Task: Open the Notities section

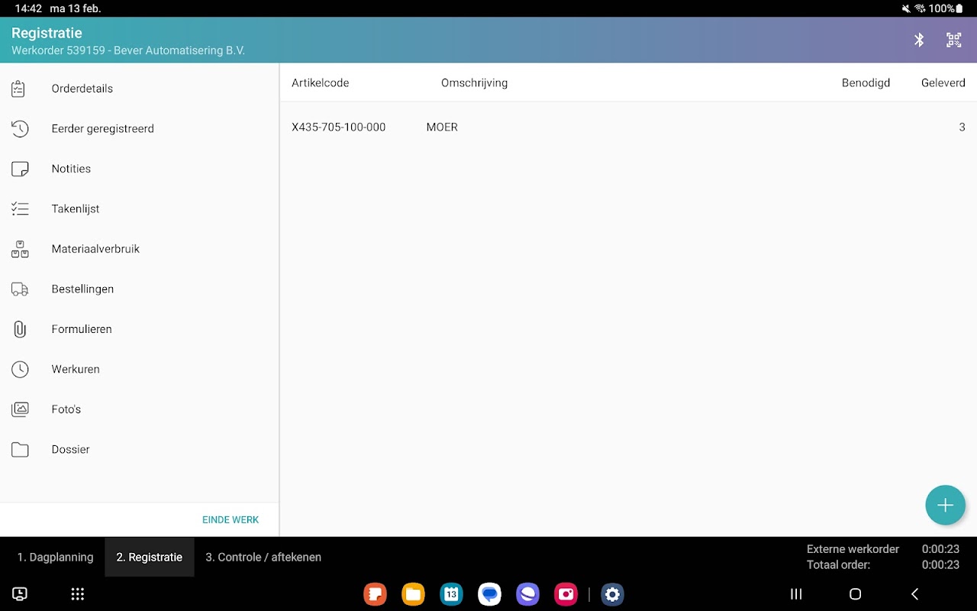Action: point(71,169)
